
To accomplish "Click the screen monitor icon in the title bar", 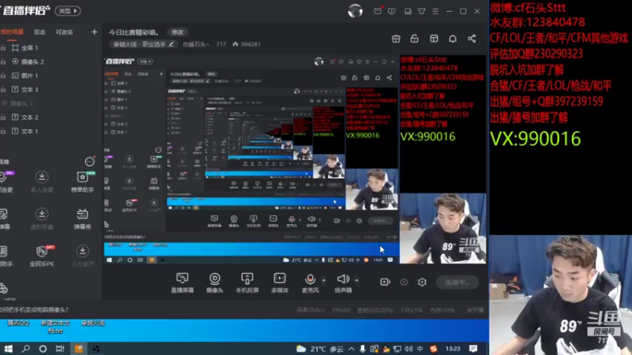I will coord(392,11).
